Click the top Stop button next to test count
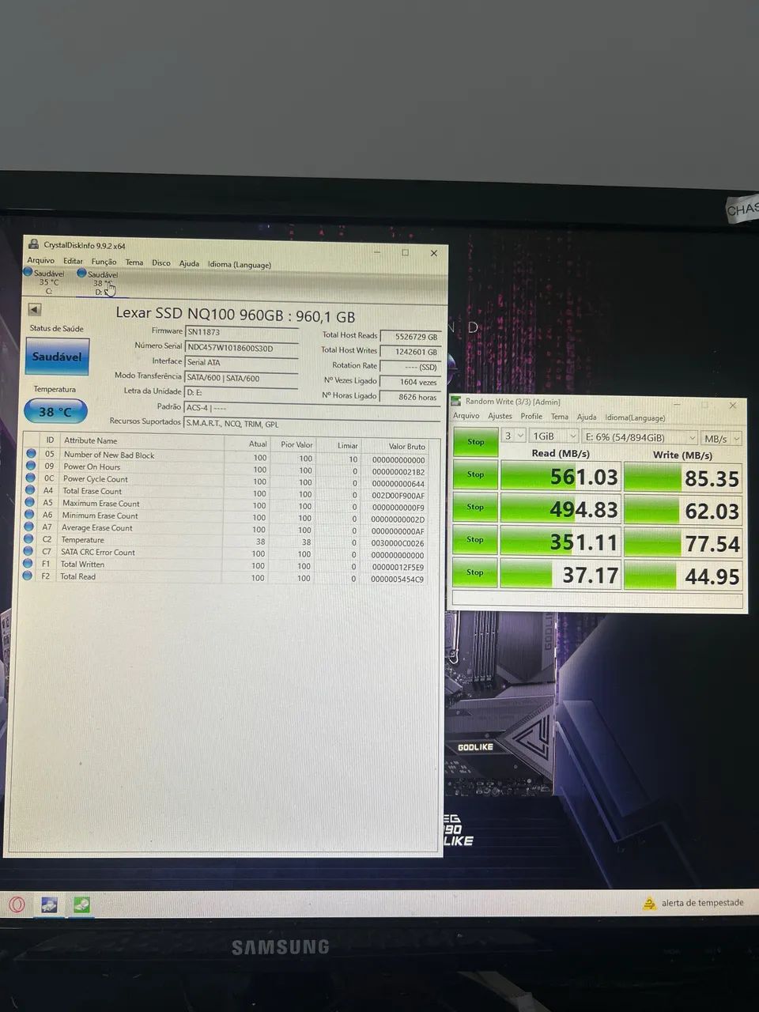The width and height of the screenshot is (759, 1012). coord(475,442)
